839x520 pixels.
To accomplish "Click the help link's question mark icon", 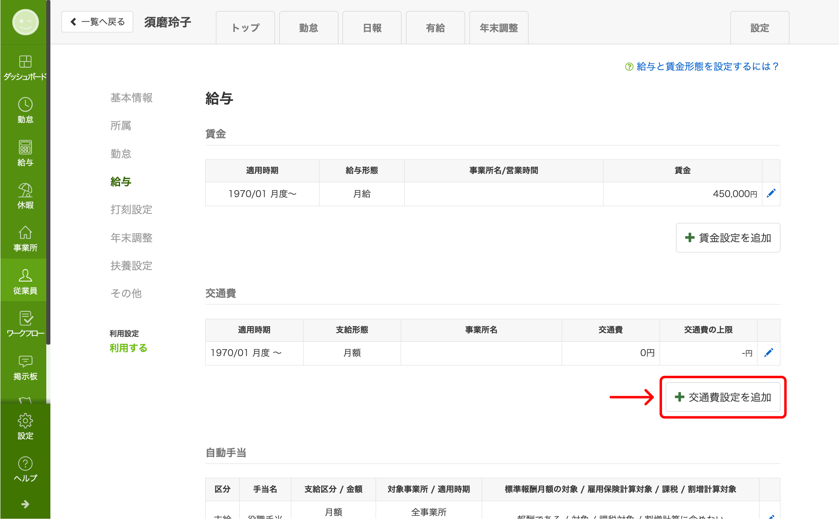I will click(x=629, y=67).
